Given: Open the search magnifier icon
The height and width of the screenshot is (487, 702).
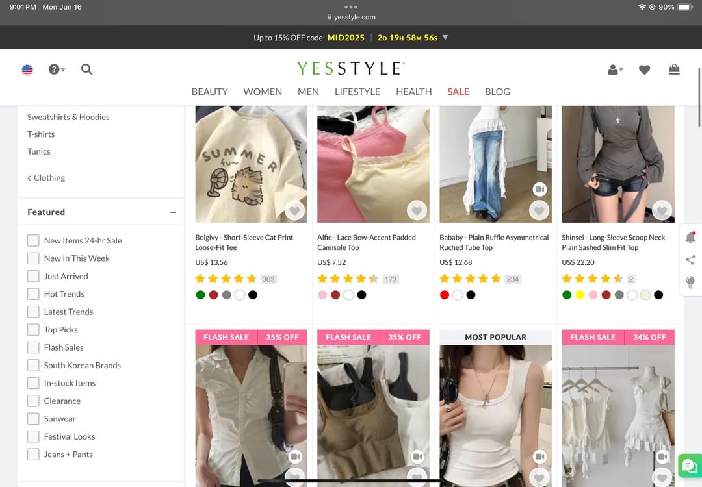Looking at the screenshot, I should coord(86,69).
